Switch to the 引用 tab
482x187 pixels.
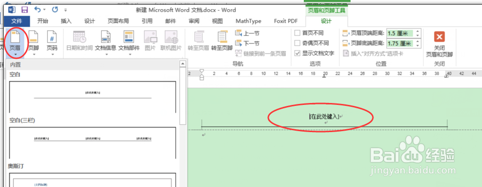point(147,21)
